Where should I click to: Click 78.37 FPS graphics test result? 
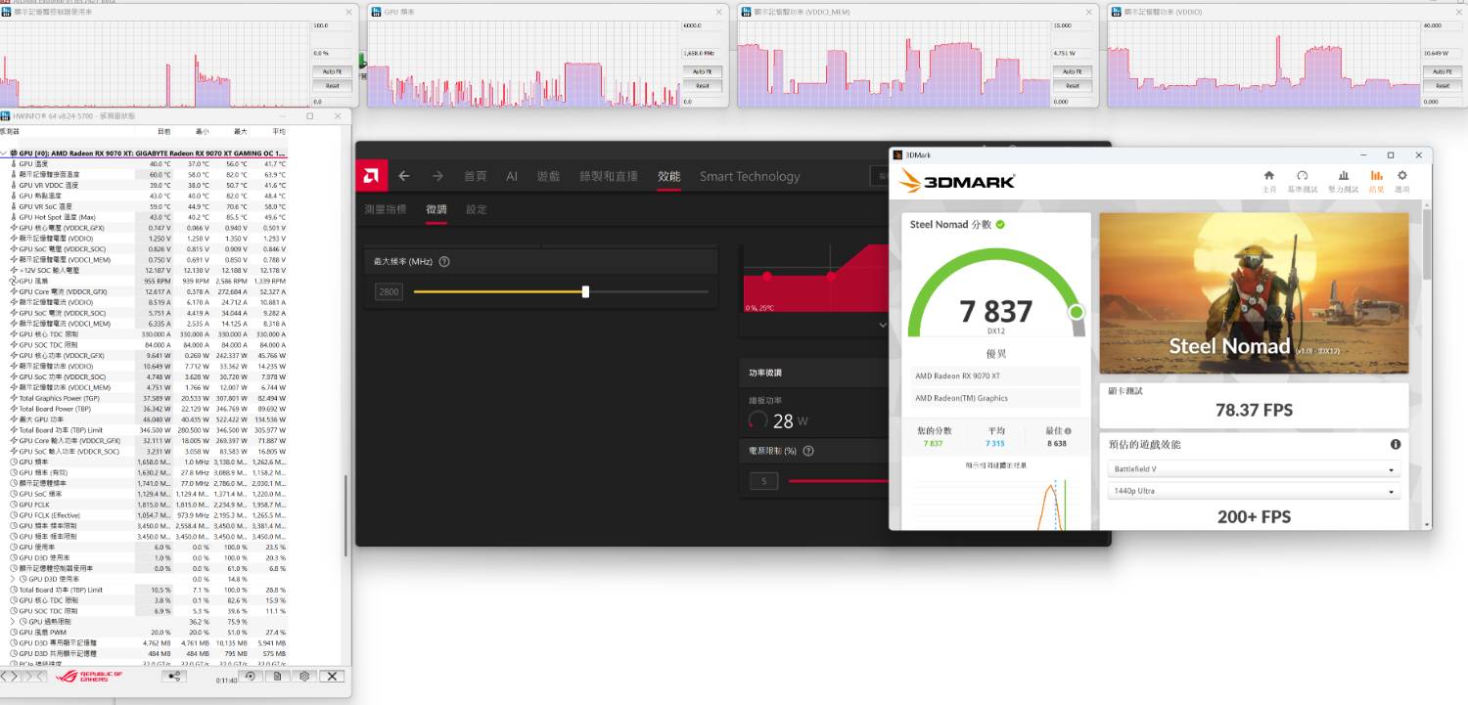tap(1255, 410)
